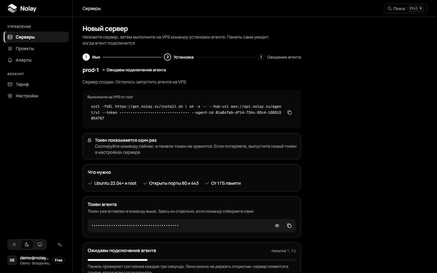
Task: Click the Ctrl K shortcut hint
Action: tap(416, 8)
